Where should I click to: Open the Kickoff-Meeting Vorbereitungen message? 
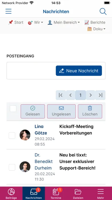(x=77, y=130)
